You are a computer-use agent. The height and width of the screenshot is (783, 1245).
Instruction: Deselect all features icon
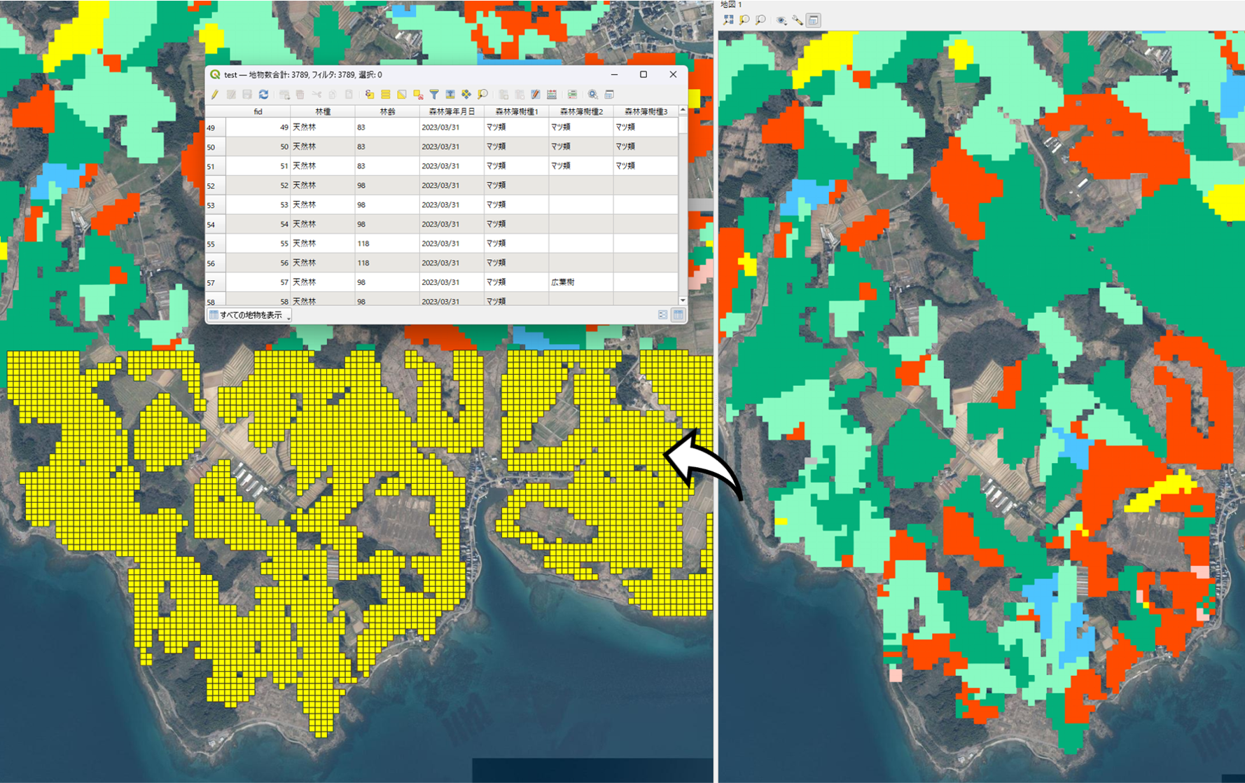pos(418,95)
